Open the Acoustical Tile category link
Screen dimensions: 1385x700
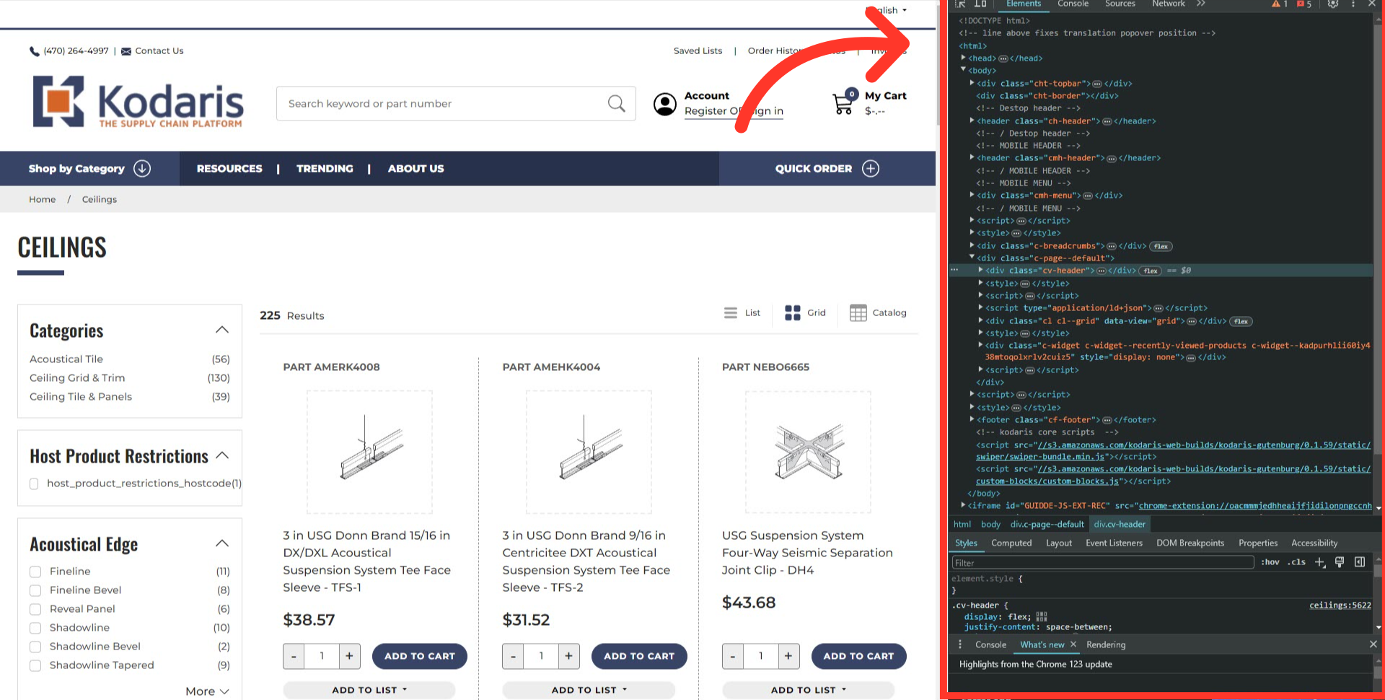(66, 359)
